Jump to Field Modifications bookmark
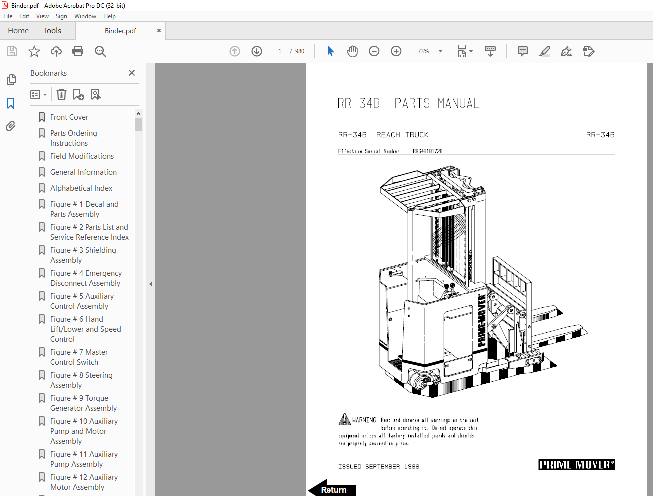This screenshot has height=496, width=653. [x=82, y=156]
